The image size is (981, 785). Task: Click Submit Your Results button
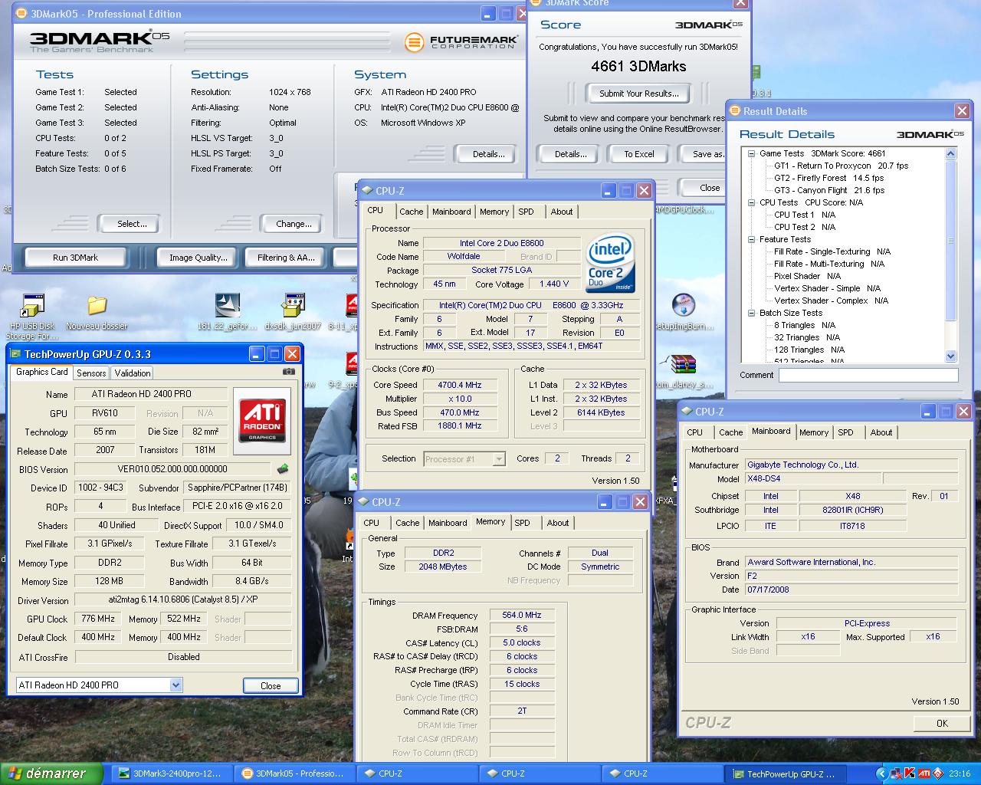pyautogui.click(x=639, y=94)
